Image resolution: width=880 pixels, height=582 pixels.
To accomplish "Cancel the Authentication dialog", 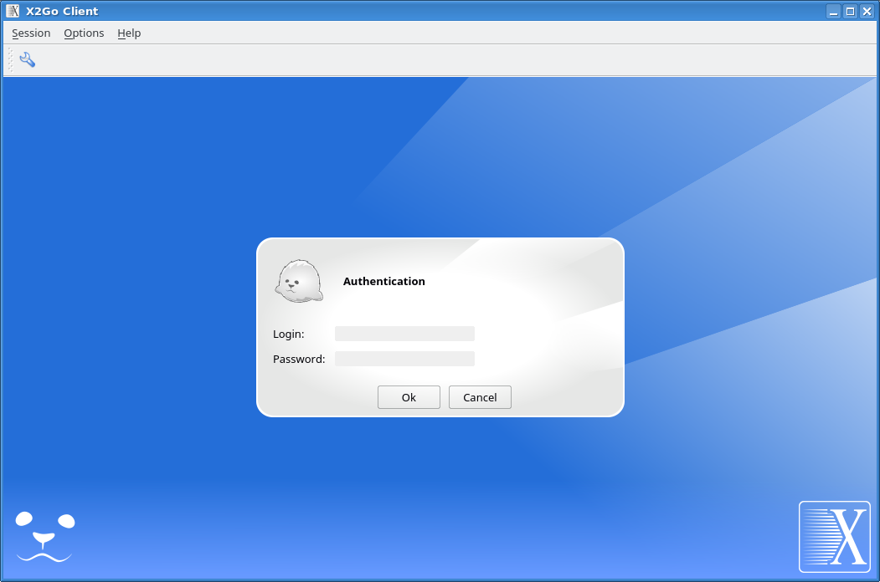I will pos(480,397).
